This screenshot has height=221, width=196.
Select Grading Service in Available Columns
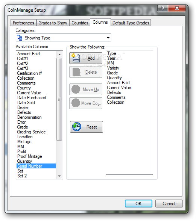(36, 132)
